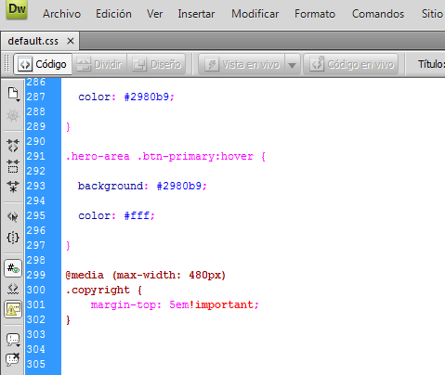The width and height of the screenshot is (445, 375).
Task: Collapse full tag icon in coding toolbar
Action: tap(13, 146)
